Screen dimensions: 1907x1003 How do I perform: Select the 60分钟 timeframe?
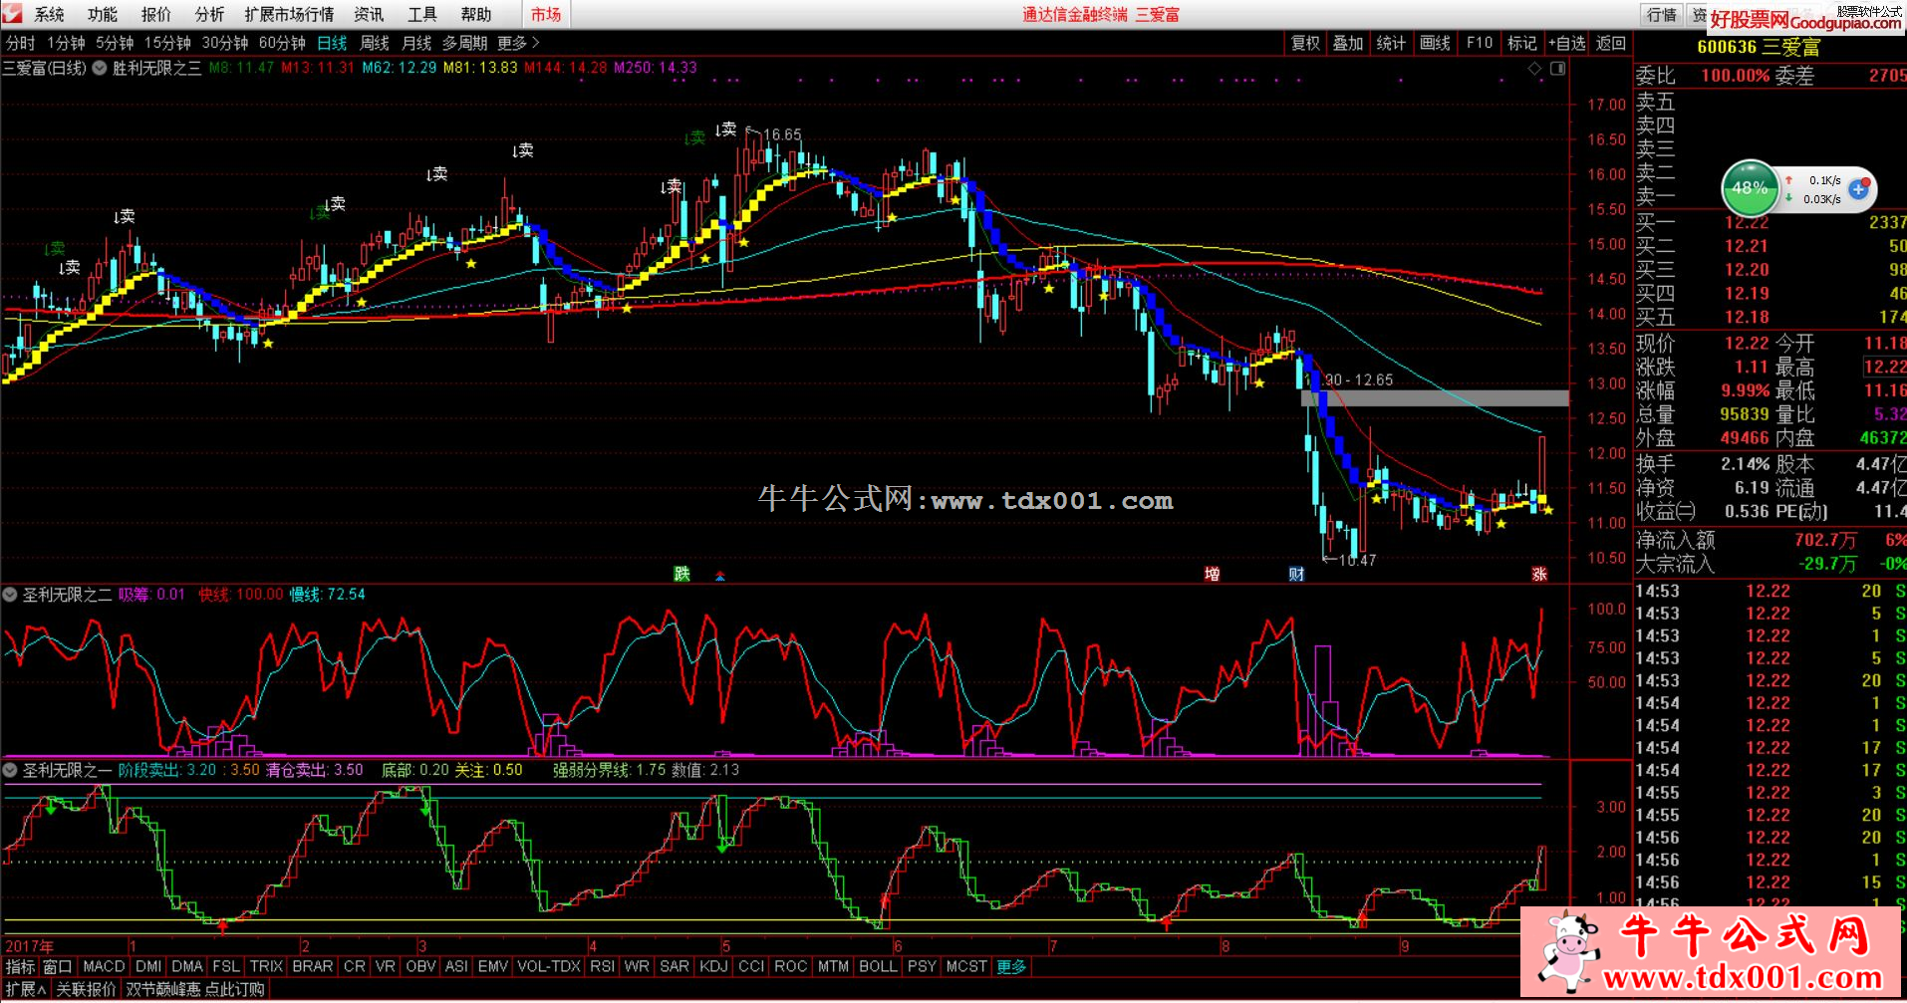pyautogui.click(x=282, y=43)
